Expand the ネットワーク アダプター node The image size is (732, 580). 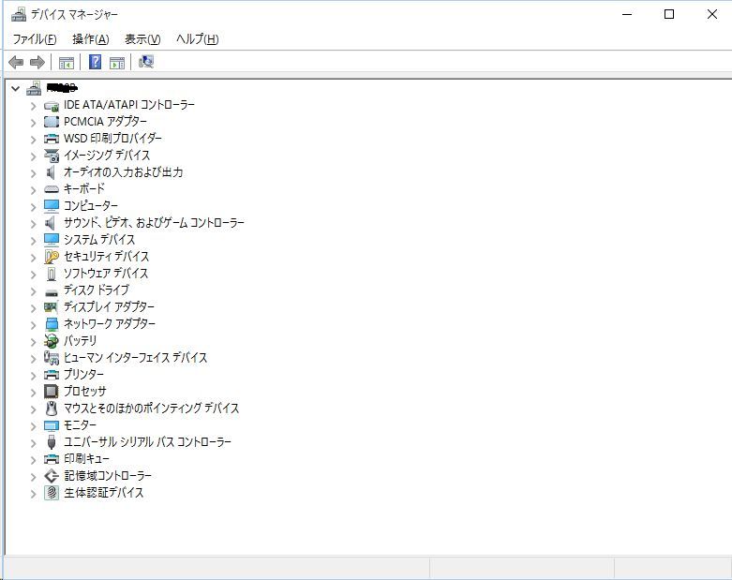pyautogui.click(x=33, y=323)
